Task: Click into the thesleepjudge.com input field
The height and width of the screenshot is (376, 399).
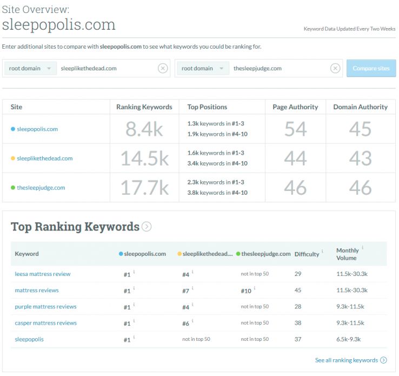Action: (x=278, y=69)
